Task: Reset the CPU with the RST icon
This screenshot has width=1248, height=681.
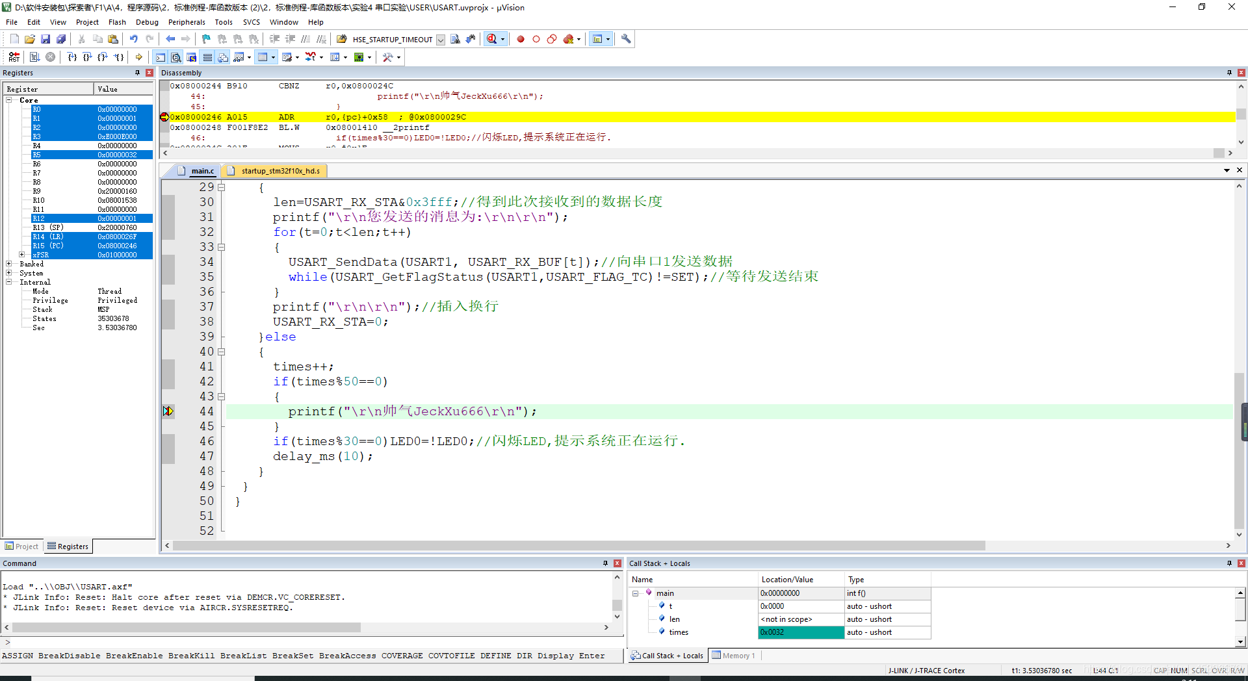Action: point(14,57)
